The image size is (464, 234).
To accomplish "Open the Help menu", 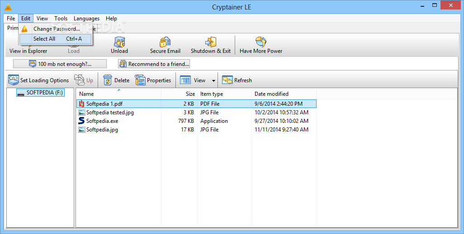I will tap(111, 19).
